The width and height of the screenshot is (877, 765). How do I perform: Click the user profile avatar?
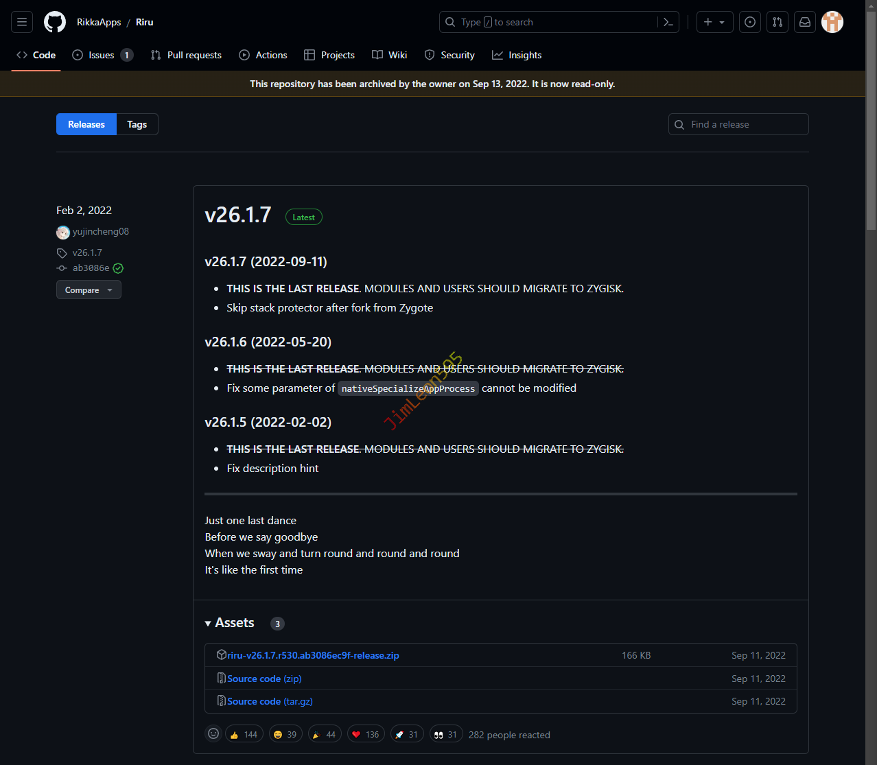(832, 22)
